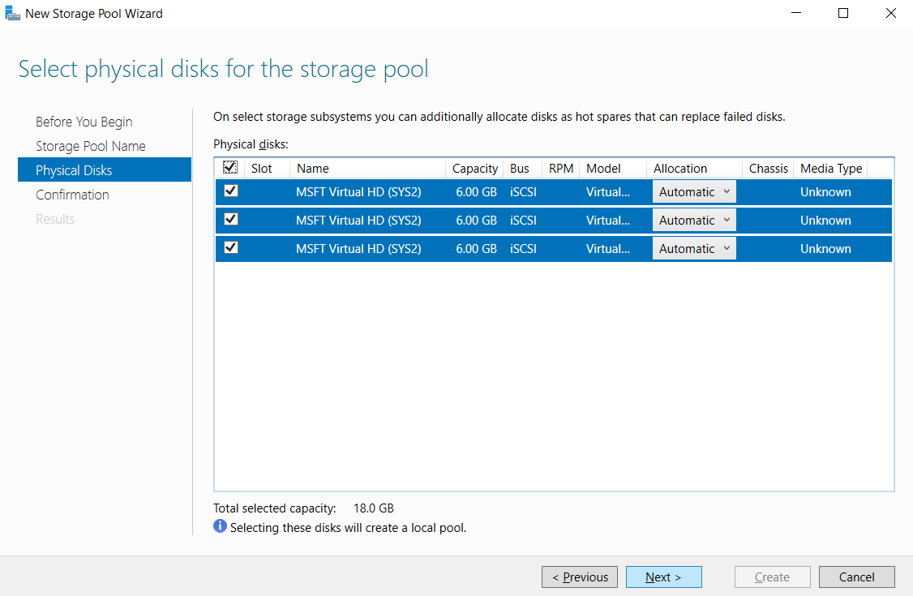
Task: Click the Next > button
Action: pyautogui.click(x=663, y=577)
